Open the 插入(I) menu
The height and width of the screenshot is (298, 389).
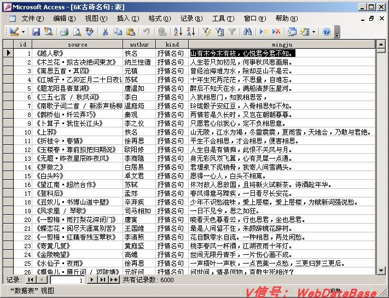[128, 19]
